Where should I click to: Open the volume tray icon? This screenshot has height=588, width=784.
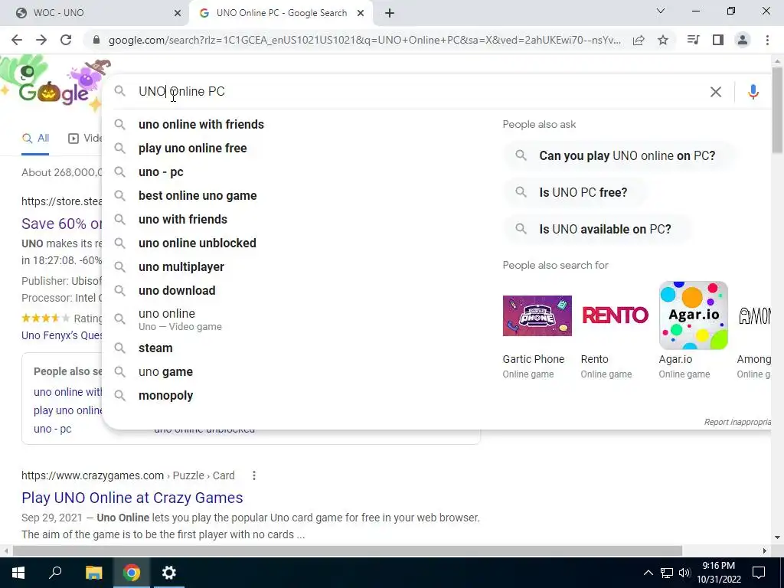[x=684, y=573]
